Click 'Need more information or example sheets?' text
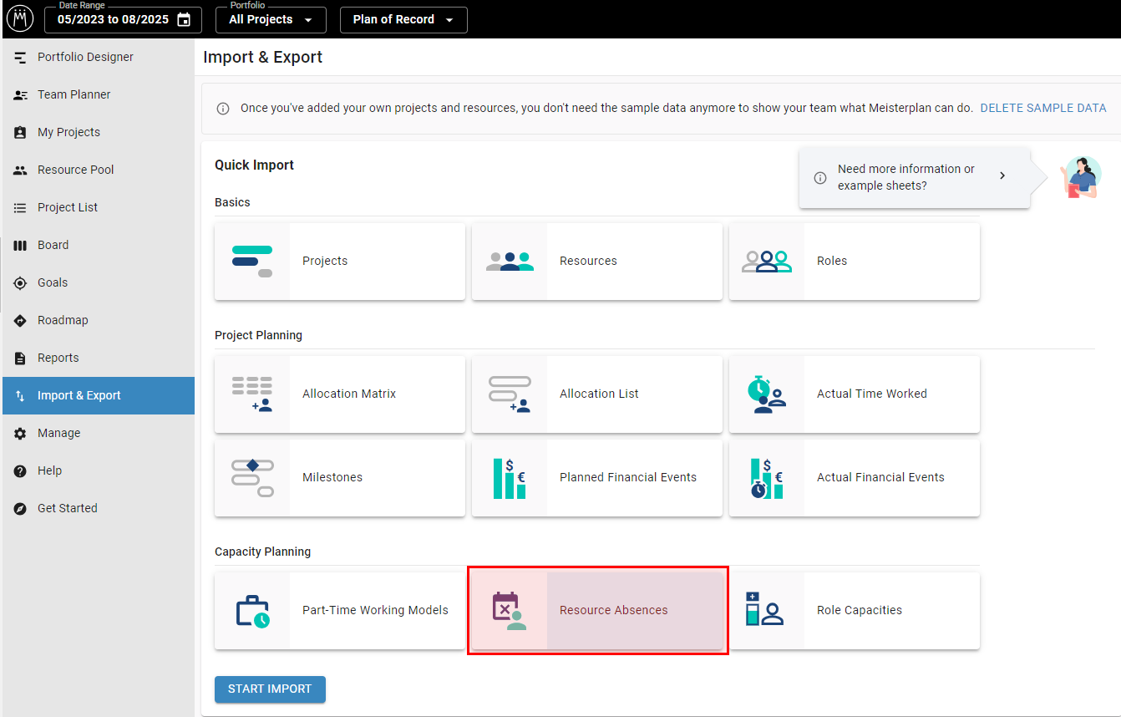The image size is (1121, 717). tap(906, 177)
